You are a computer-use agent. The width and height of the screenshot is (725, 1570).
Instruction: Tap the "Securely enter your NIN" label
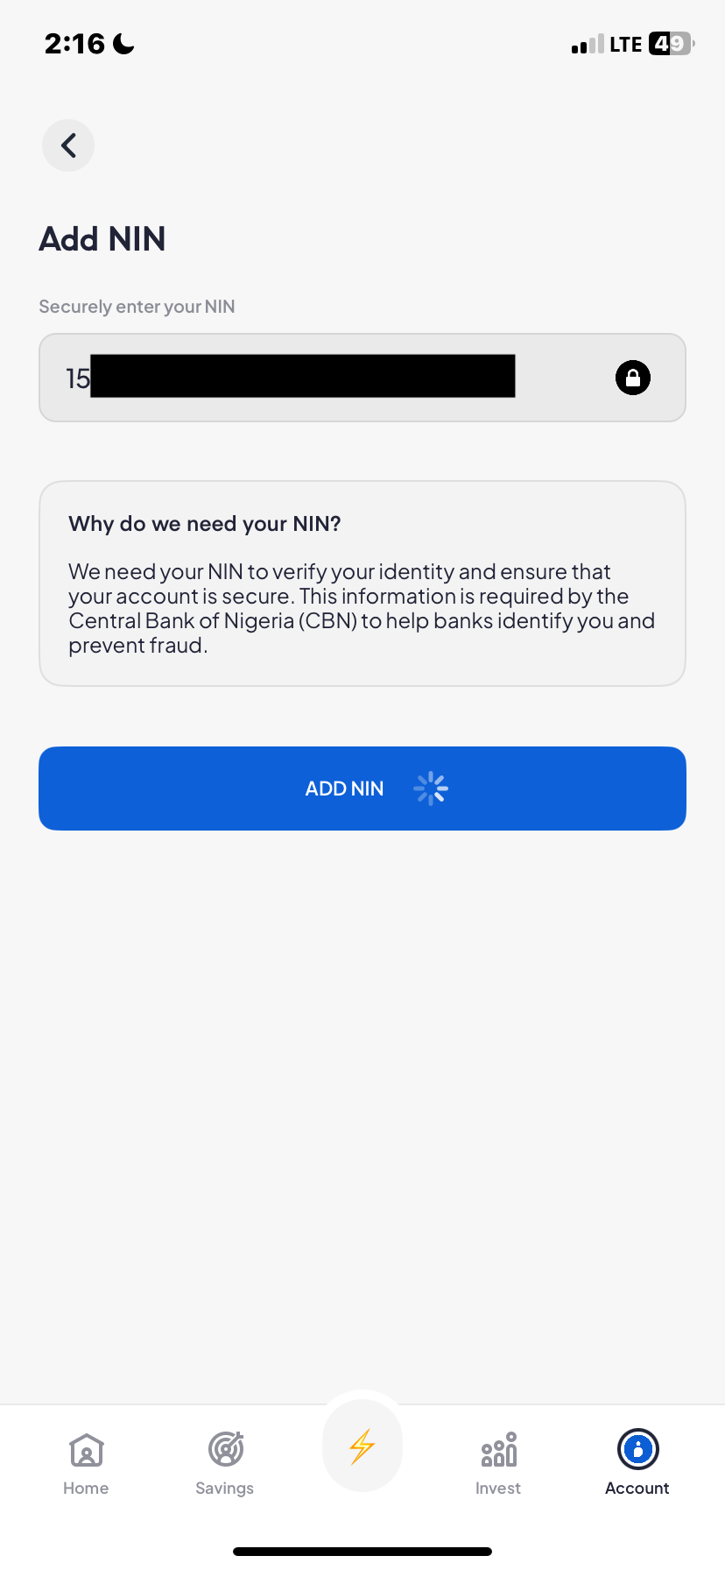pos(137,307)
